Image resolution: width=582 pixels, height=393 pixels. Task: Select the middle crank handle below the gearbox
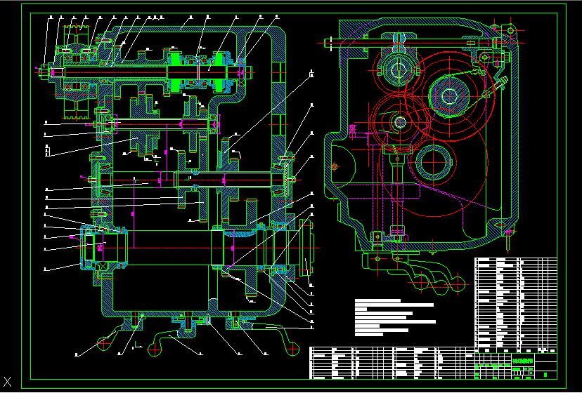click(171, 338)
